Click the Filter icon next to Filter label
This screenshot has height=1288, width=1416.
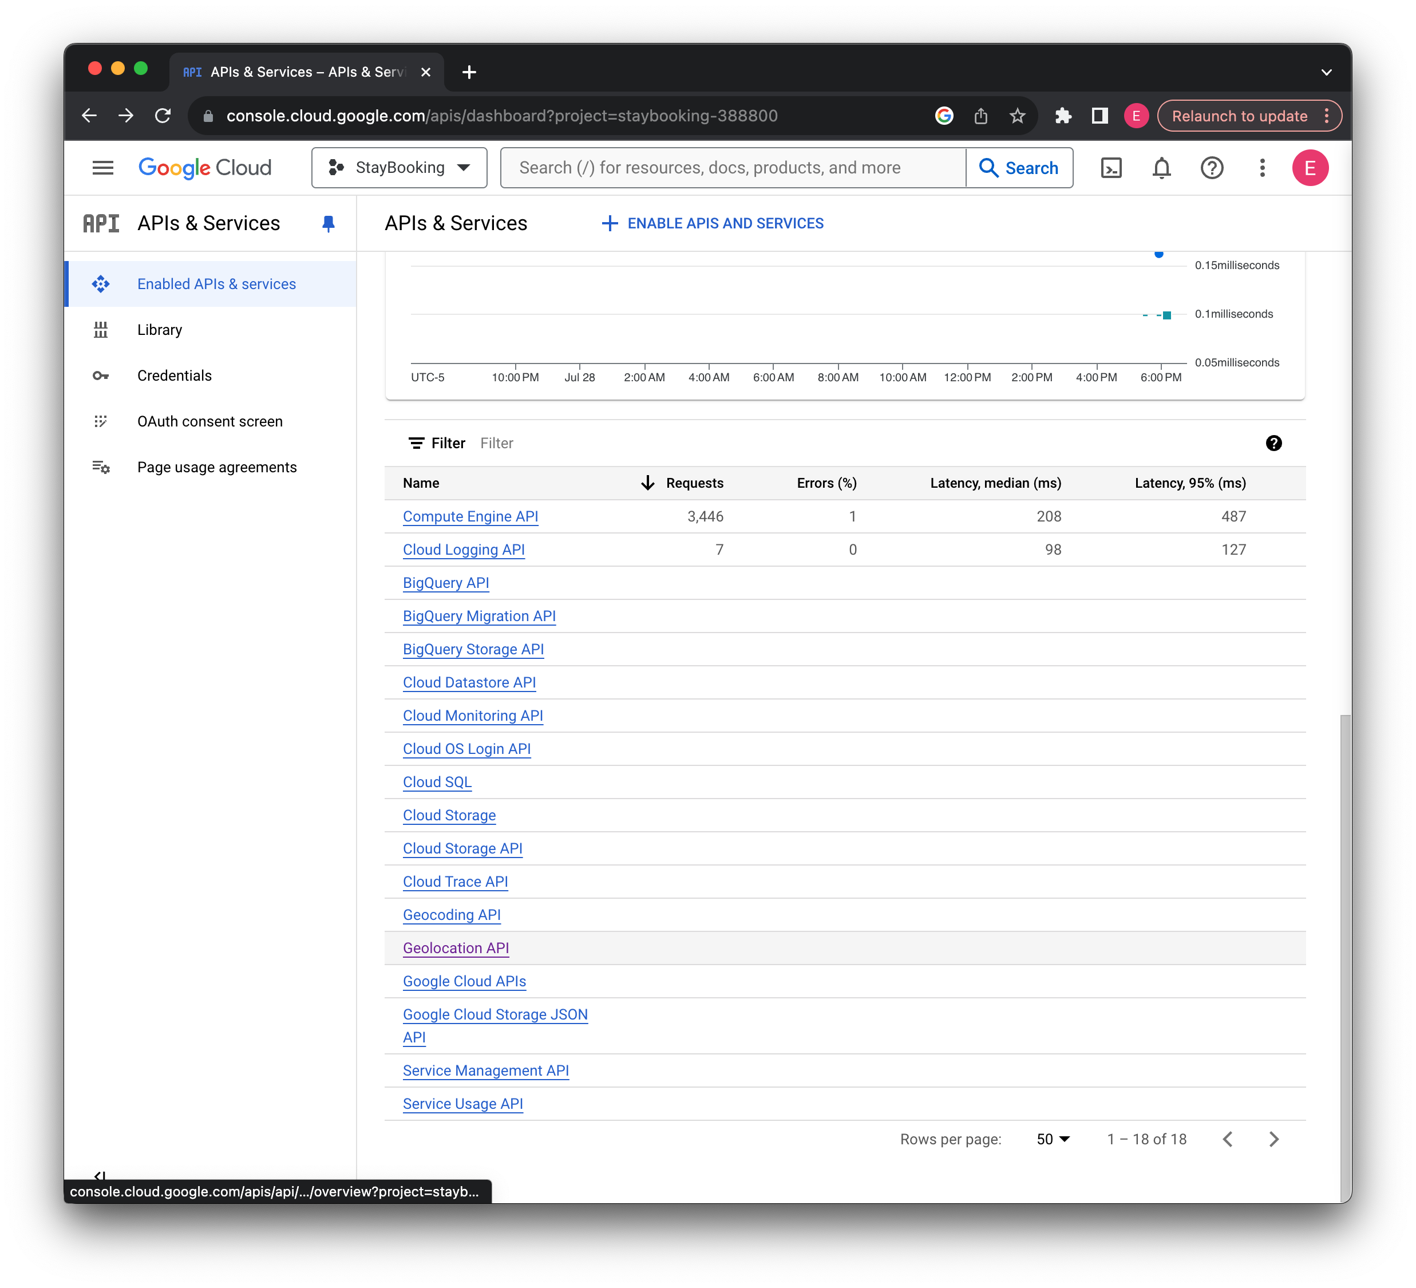tap(414, 443)
